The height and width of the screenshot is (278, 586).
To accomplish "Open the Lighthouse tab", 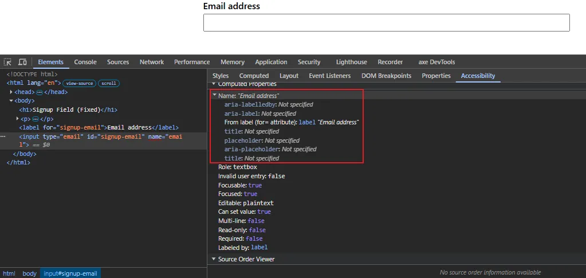I will point(351,62).
